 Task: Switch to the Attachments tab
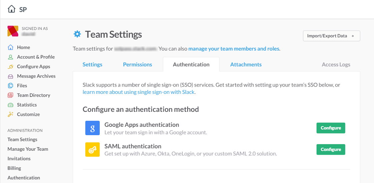[246, 65]
